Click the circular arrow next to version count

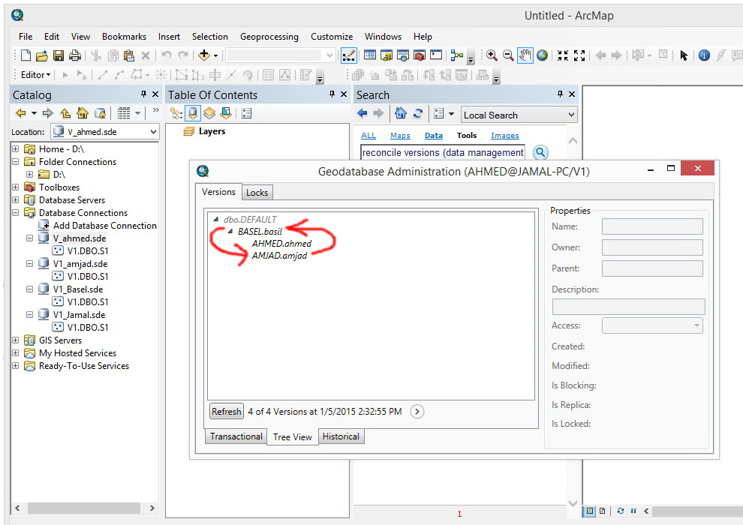[417, 412]
